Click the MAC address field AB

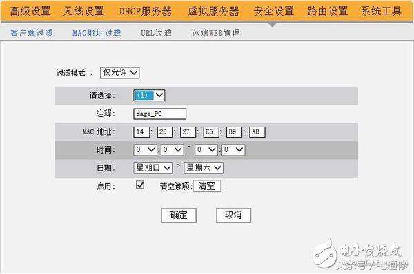(x=257, y=132)
